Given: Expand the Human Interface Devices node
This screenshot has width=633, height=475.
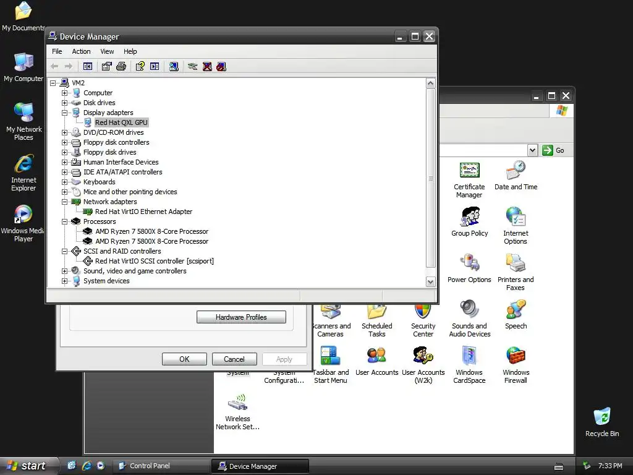Looking at the screenshot, I should coord(64,162).
